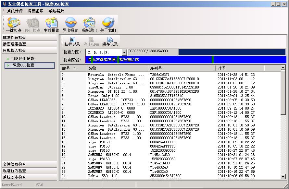Select row 5 Netac Only 1.00

tap(170, 96)
